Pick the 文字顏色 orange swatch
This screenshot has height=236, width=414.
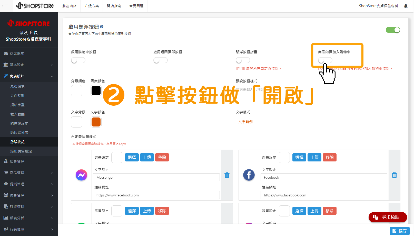[96, 122]
